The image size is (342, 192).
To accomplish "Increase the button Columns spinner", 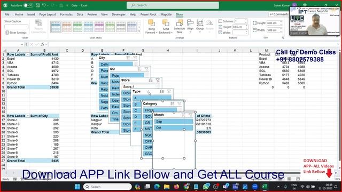I will (x=246, y=20).
